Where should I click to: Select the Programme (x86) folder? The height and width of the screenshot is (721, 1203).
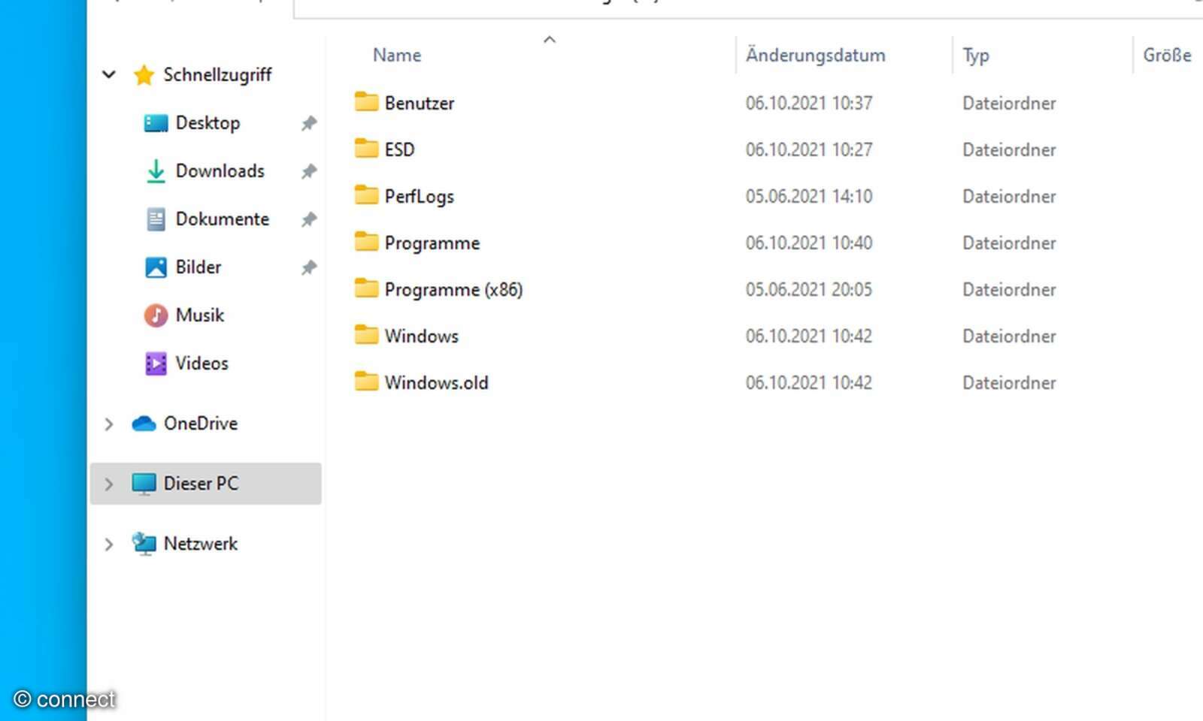[x=453, y=289]
